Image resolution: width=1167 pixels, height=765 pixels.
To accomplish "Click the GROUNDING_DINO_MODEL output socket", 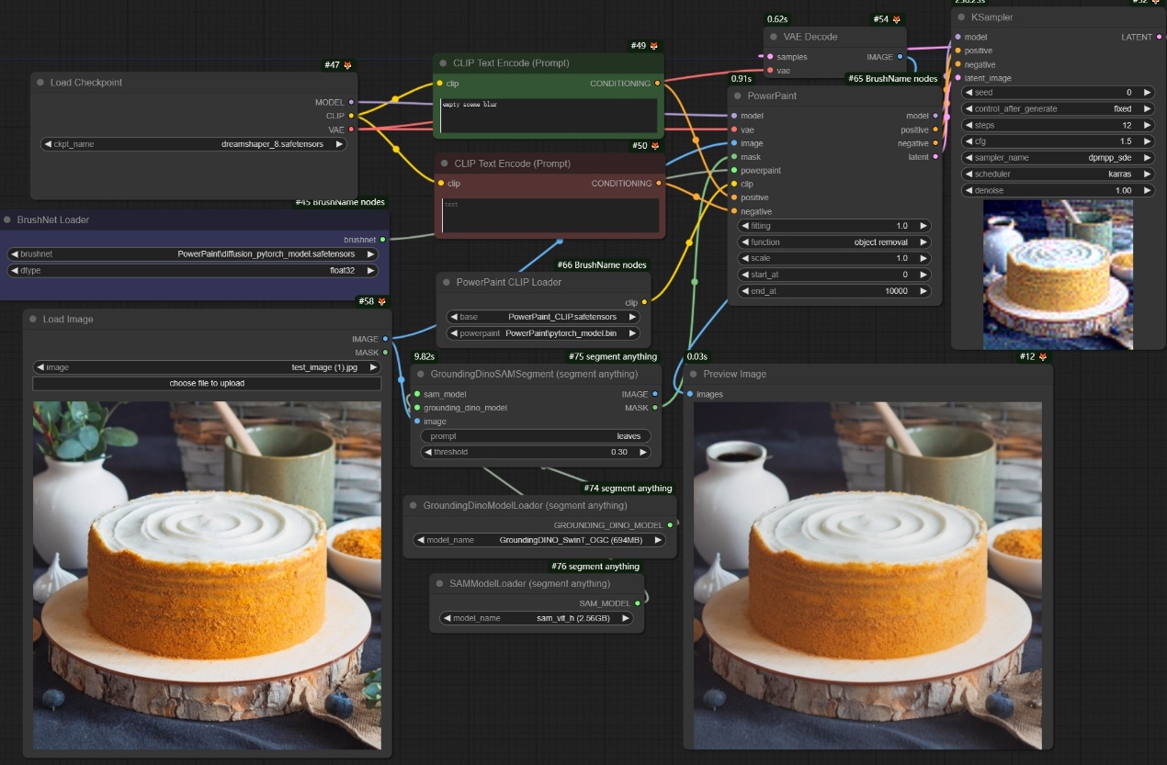I will (x=670, y=524).
